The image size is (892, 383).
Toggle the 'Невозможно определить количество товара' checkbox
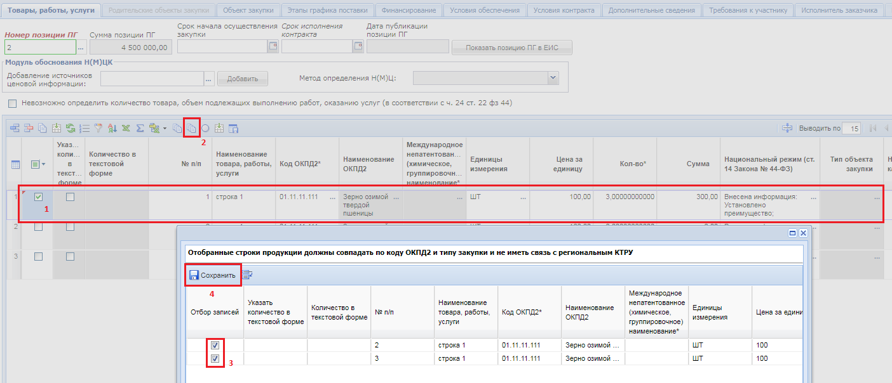(13, 103)
